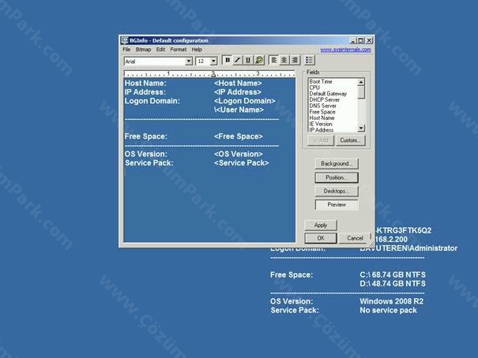
Task: Click "Service Pack:" label in editor
Action: 149,163
